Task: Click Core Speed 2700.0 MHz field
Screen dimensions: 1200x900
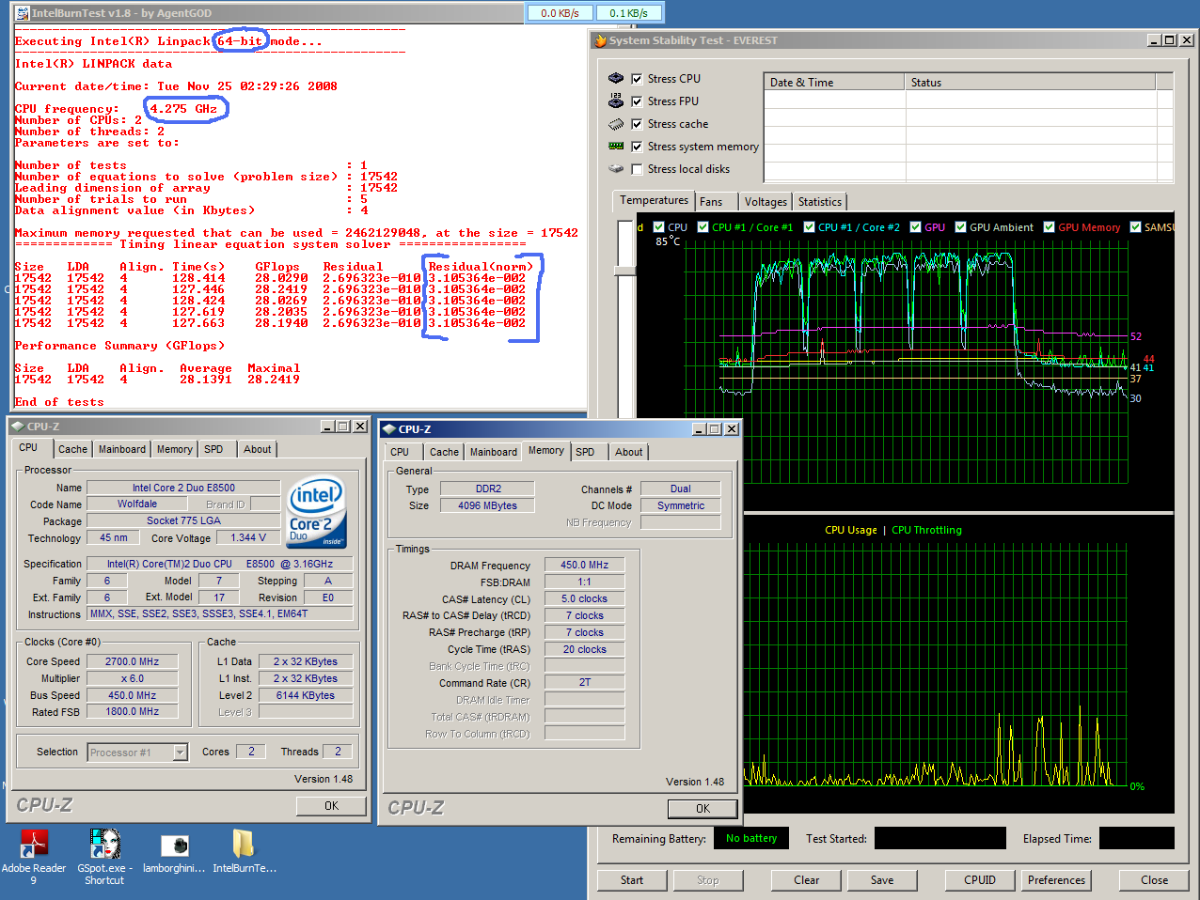Action: (x=133, y=662)
